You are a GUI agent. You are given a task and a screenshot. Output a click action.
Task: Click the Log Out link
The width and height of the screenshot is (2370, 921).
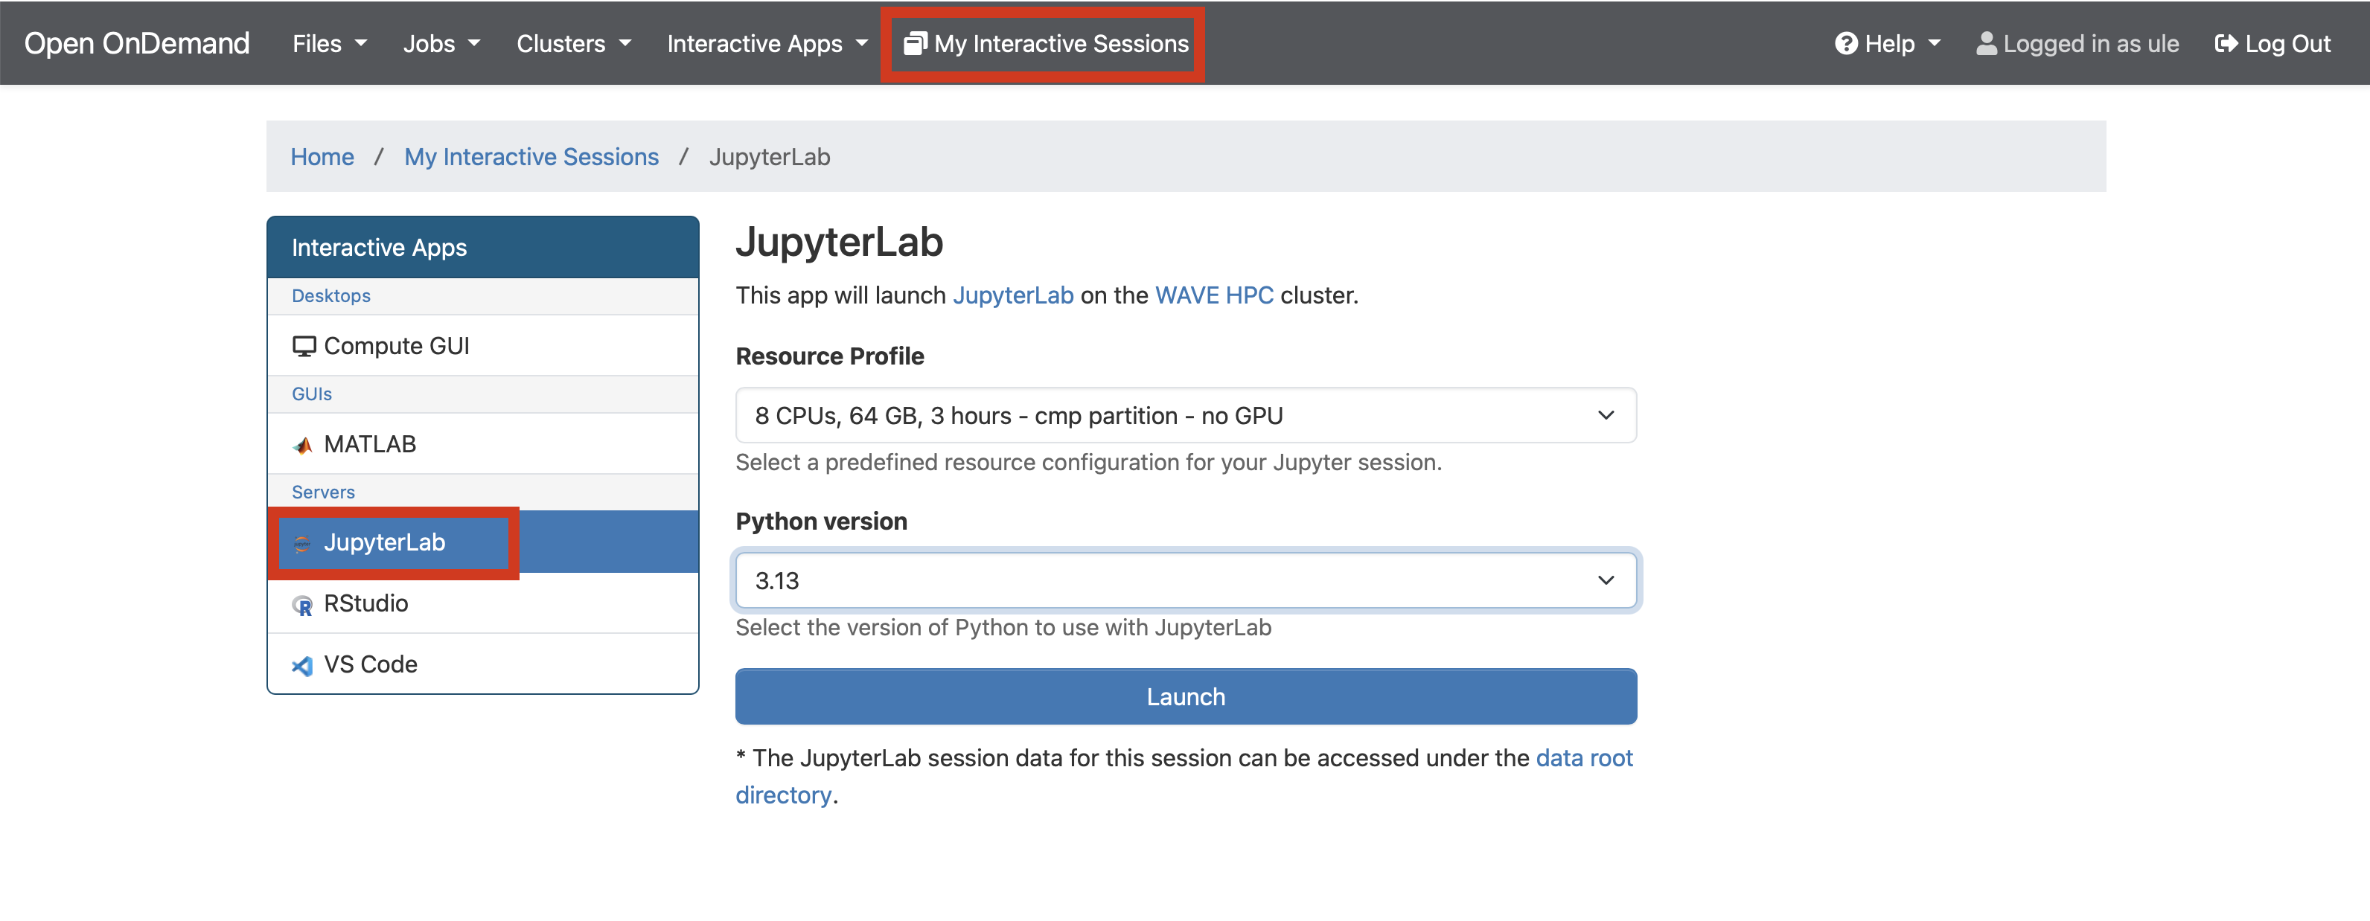2272,43
